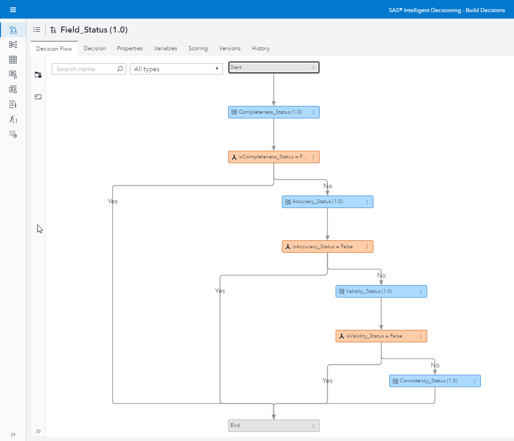Click the search magnifier icon
The image size is (514, 441).
tap(120, 69)
